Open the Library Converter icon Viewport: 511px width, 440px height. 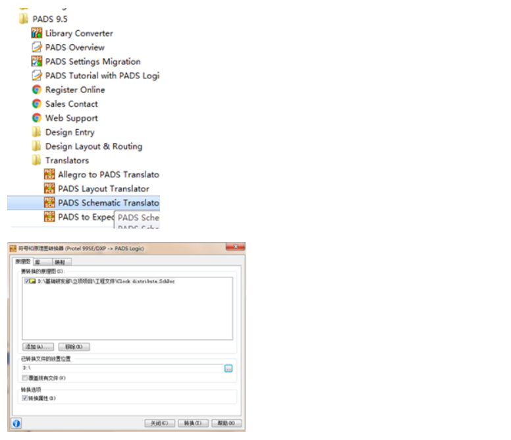(36, 33)
